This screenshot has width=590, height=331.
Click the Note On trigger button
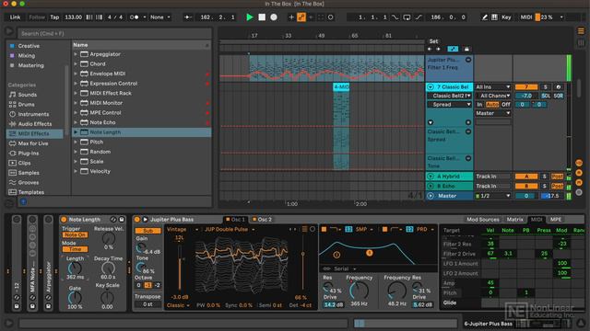[76, 235]
